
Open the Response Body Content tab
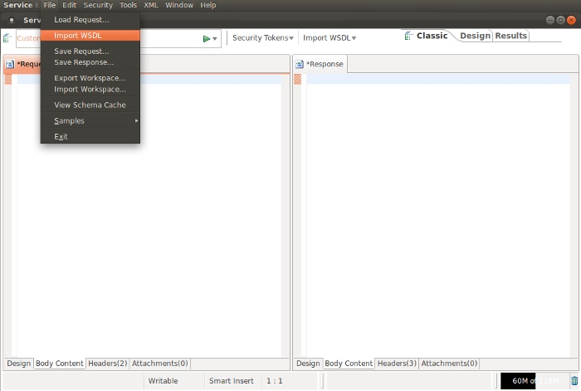349,364
